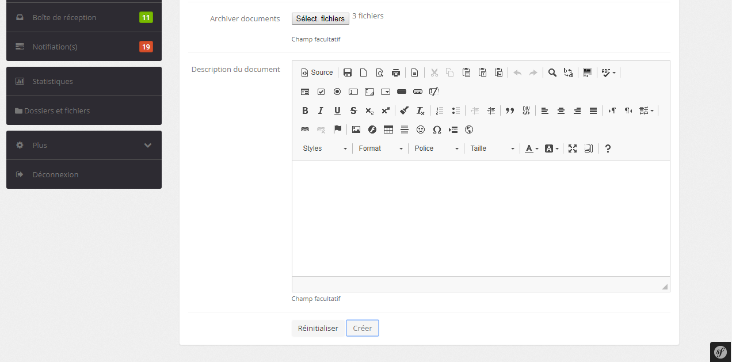Toggle bold formatting
The height and width of the screenshot is (362, 732).
pyautogui.click(x=305, y=110)
